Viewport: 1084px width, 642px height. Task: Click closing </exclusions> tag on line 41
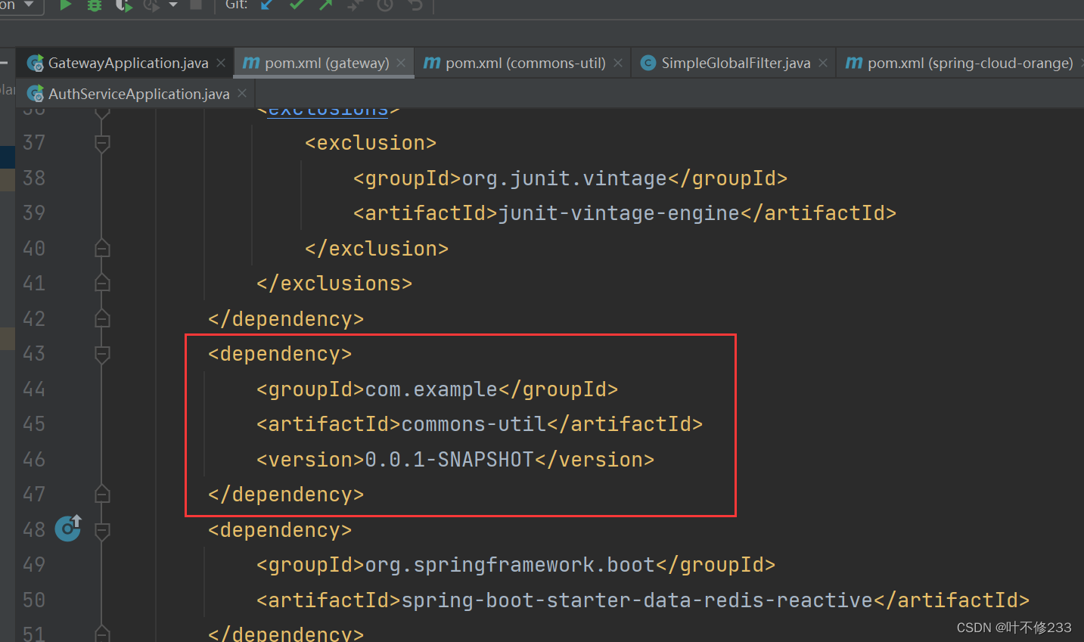pyautogui.click(x=334, y=284)
